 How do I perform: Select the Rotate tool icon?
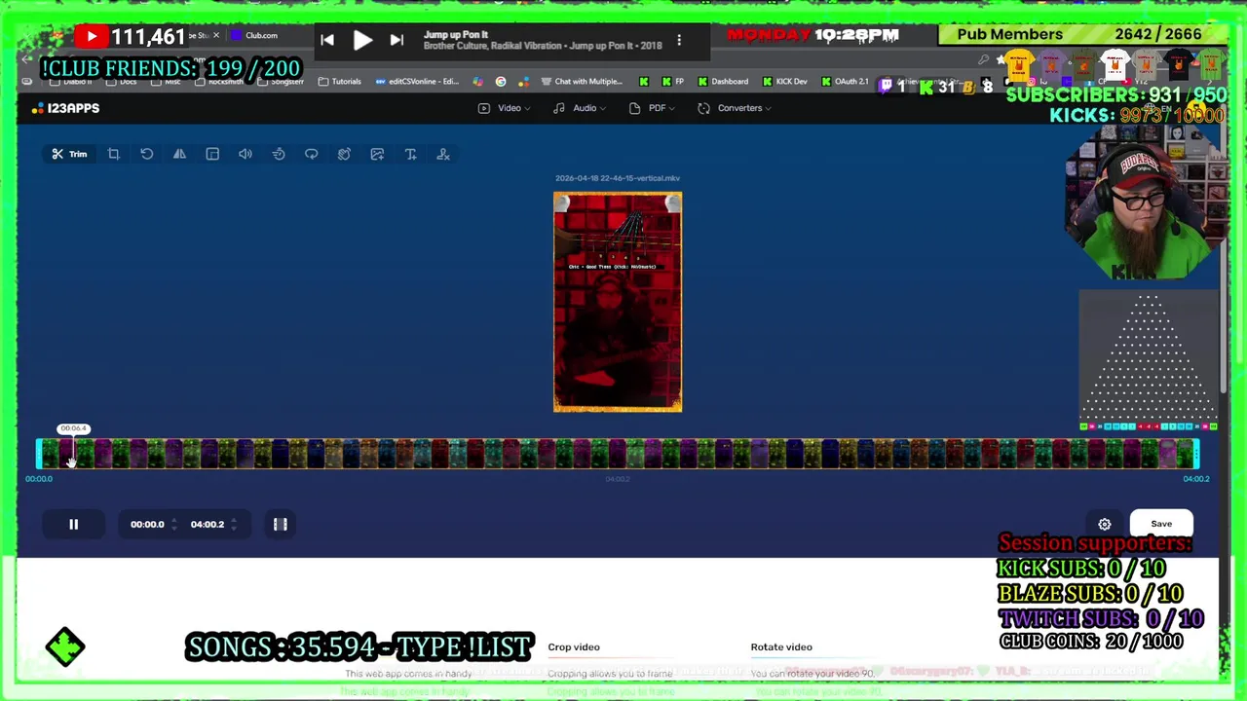[146, 154]
